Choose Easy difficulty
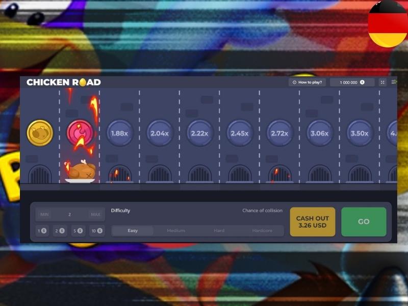The height and width of the screenshot is (306, 408). pos(133,231)
